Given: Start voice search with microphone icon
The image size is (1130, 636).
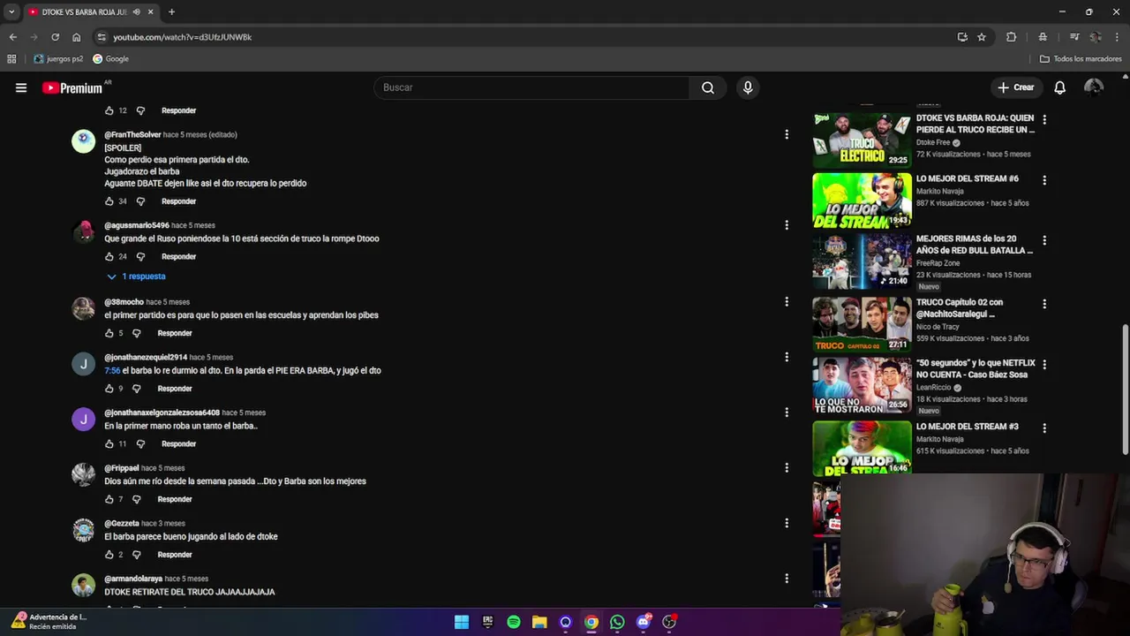Looking at the screenshot, I should (x=748, y=87).
